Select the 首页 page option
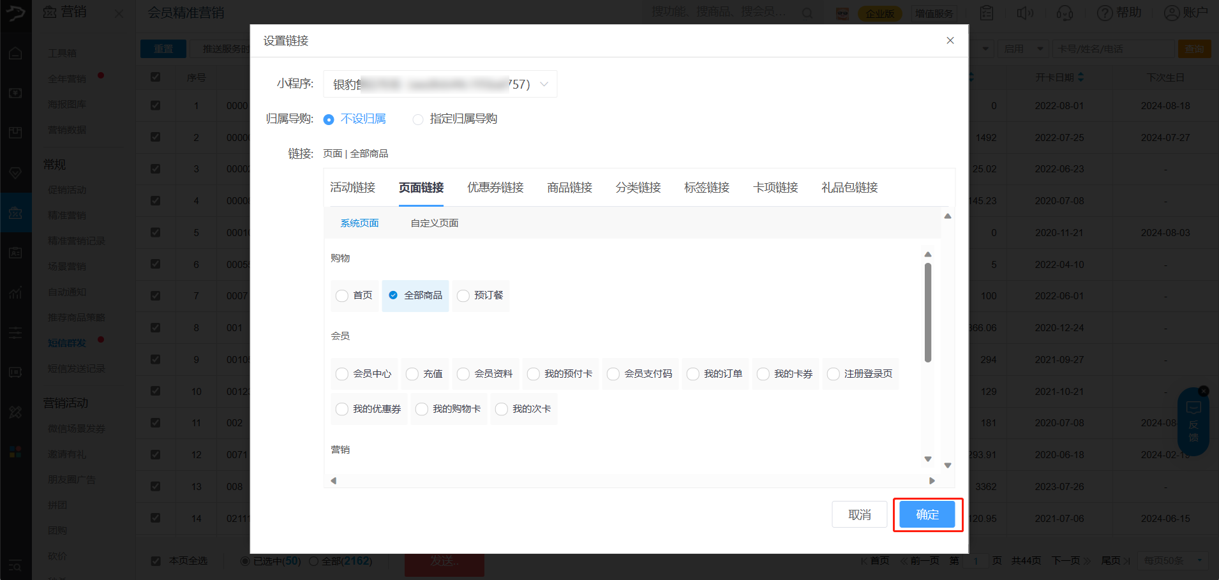The width and height of the screenshot is (1219, 580). point(342,295)
